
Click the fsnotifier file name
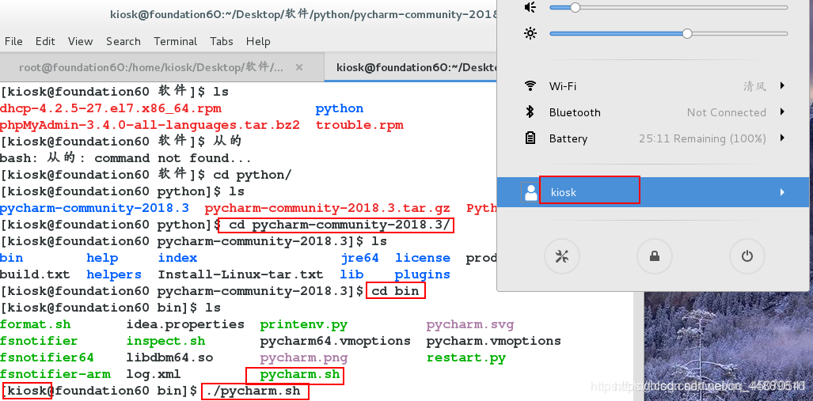click(x=39, y=342)
